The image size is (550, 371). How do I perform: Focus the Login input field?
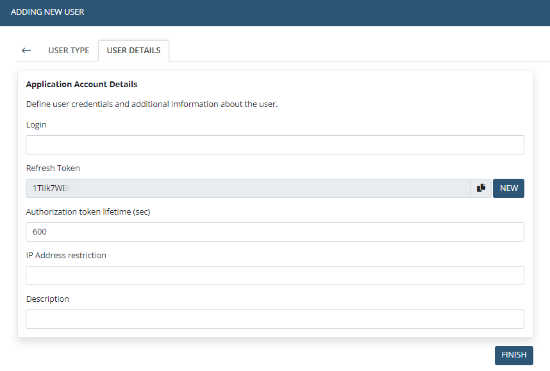(274, 145)
